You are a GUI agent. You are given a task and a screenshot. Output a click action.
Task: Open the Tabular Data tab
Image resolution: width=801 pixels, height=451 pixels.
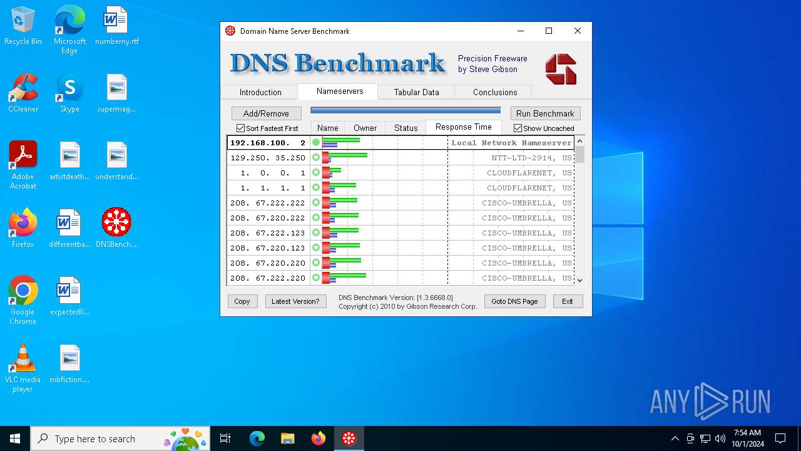416,92
